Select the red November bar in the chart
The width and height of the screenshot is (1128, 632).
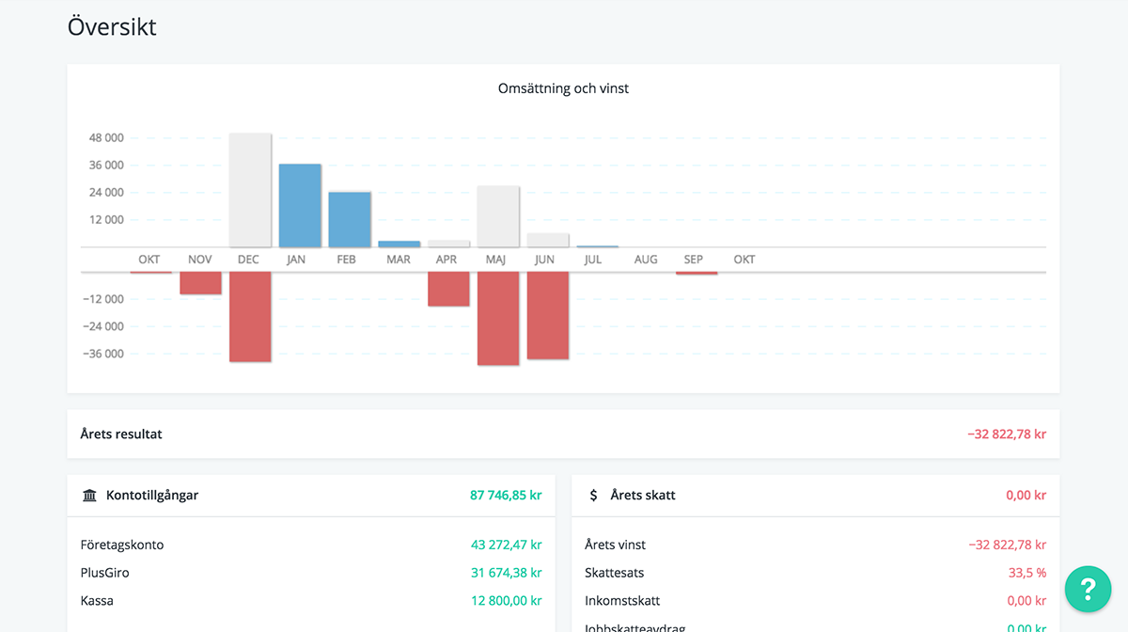pyautogui.click(x=200, y=283)
